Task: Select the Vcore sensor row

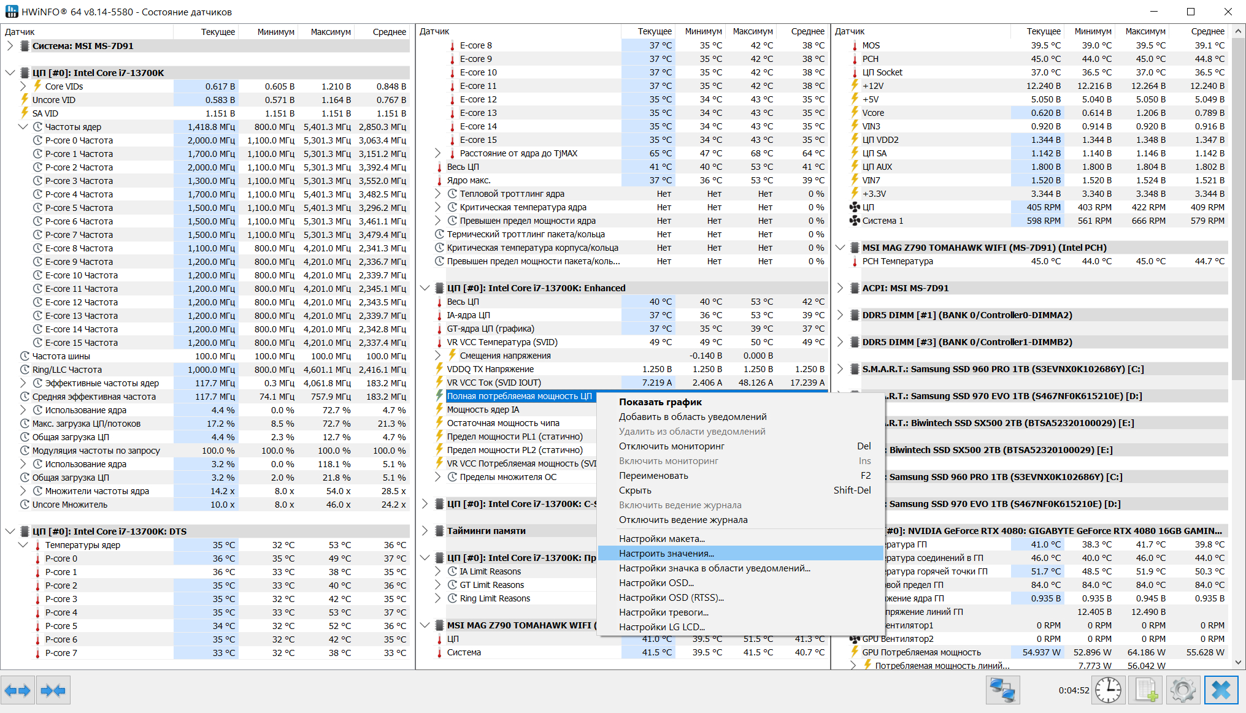Action: (873, 113)
